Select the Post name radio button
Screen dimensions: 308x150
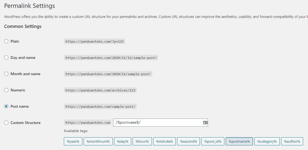(x=6, y=106)
